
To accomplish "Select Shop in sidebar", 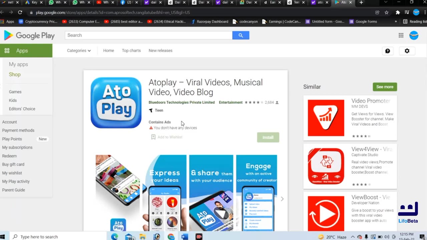I will pos(15,75).
